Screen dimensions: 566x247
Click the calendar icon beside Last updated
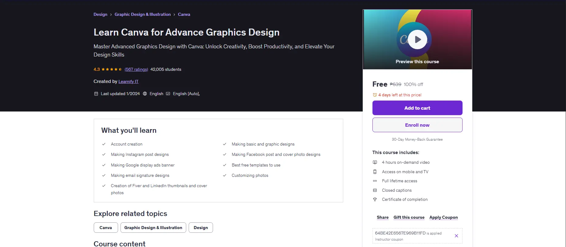click(x=96, y=94)
